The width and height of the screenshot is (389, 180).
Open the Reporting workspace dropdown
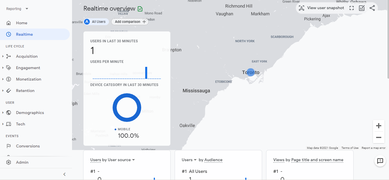pos(17,9)
